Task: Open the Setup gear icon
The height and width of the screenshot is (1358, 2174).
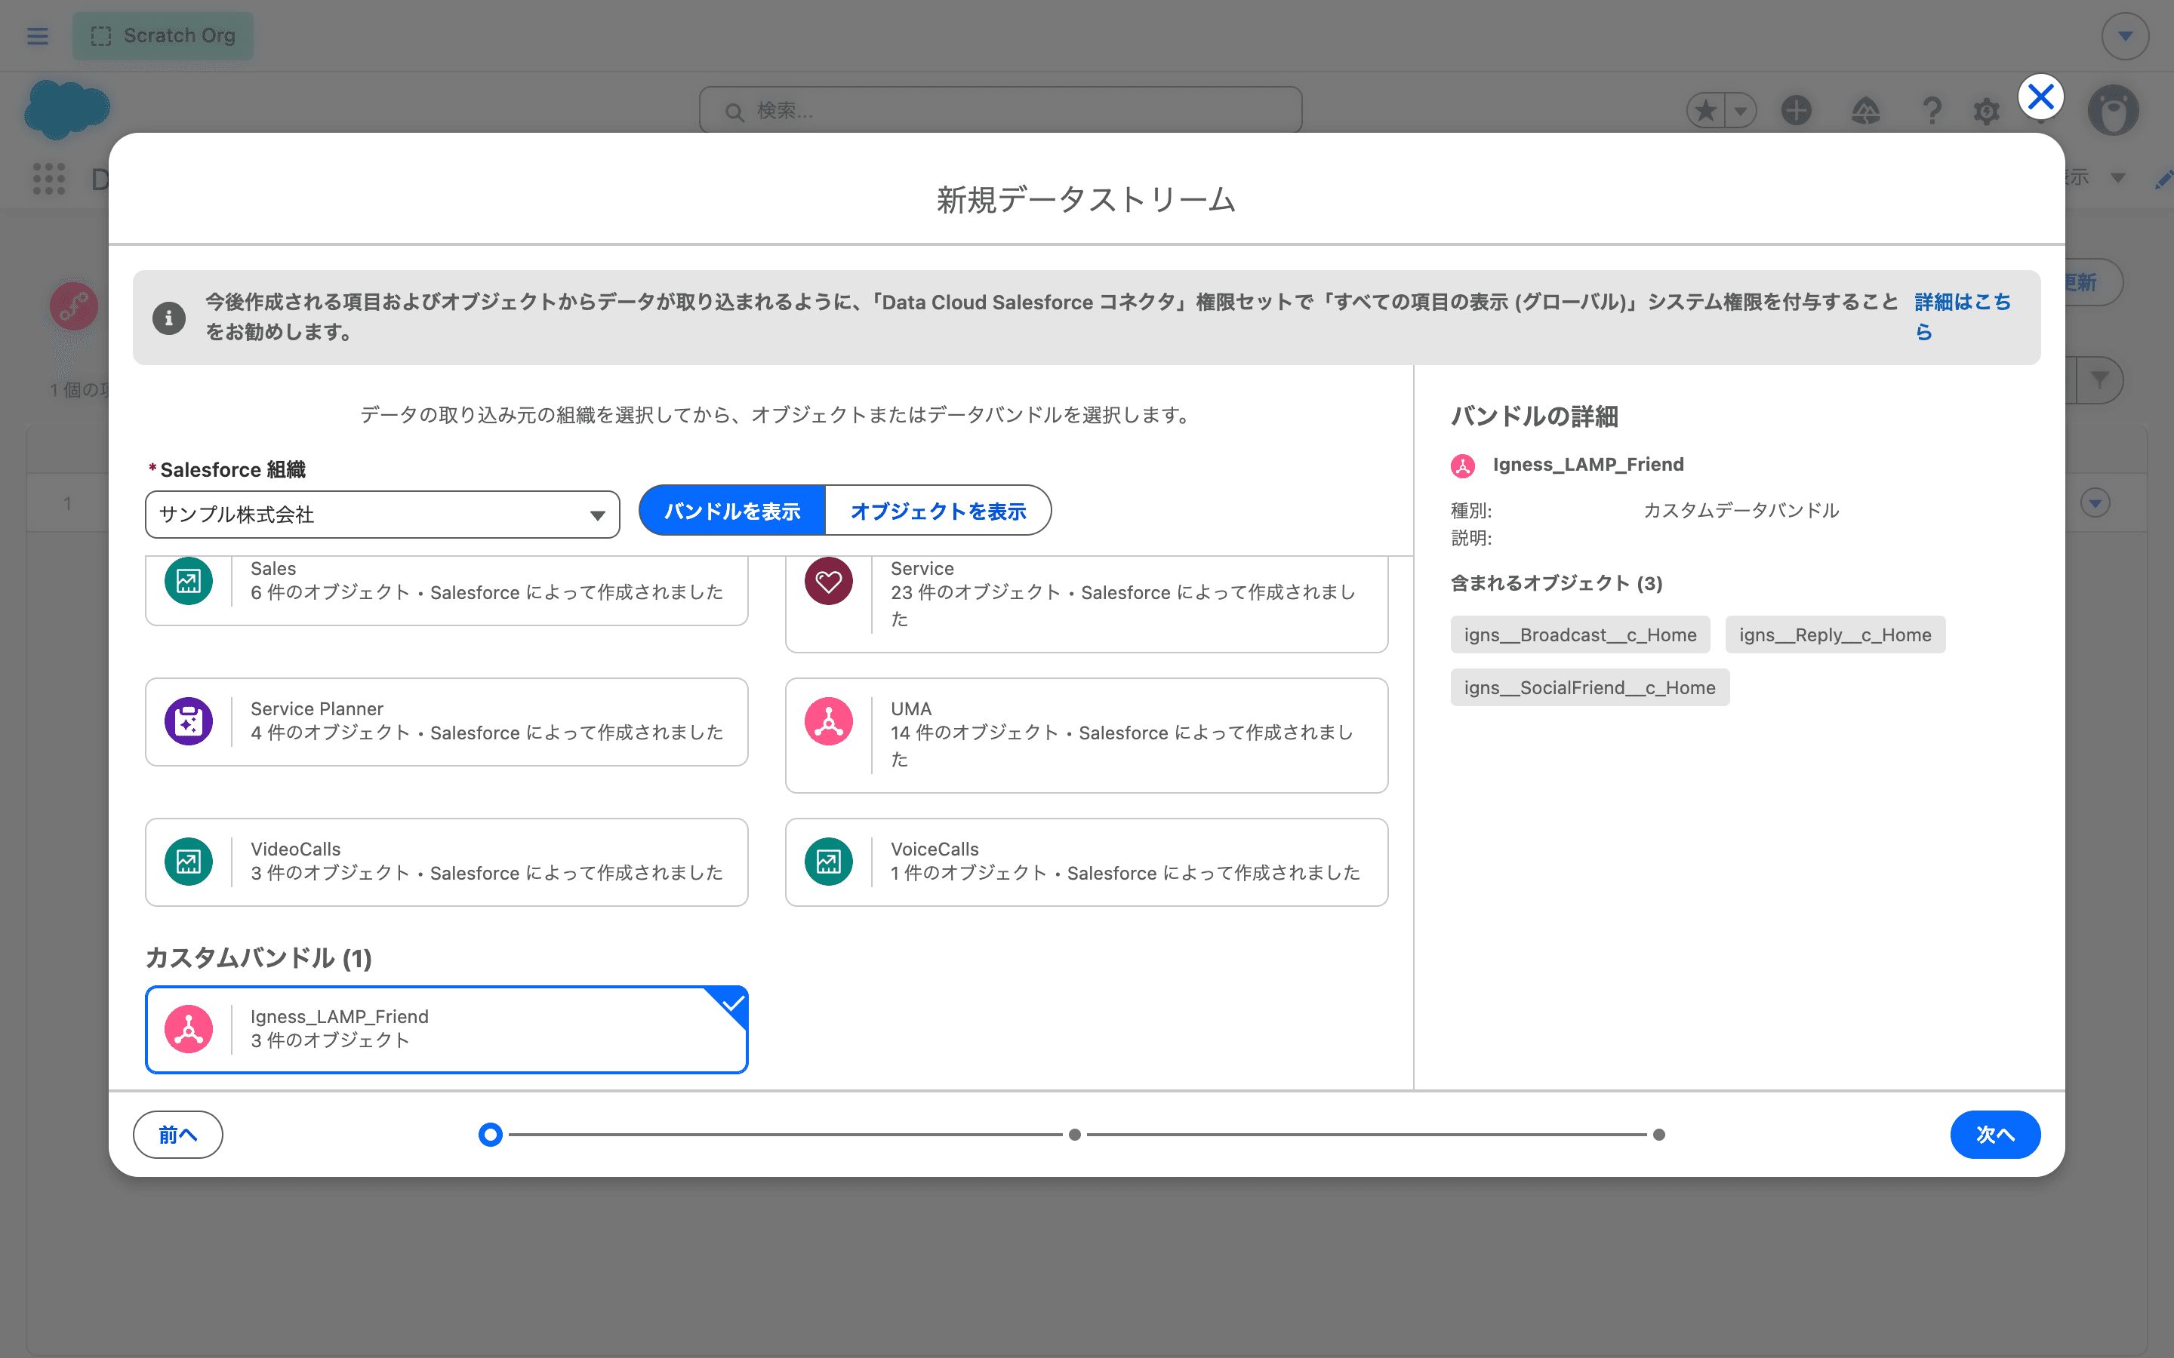Action: click(x=1986, y=112)
